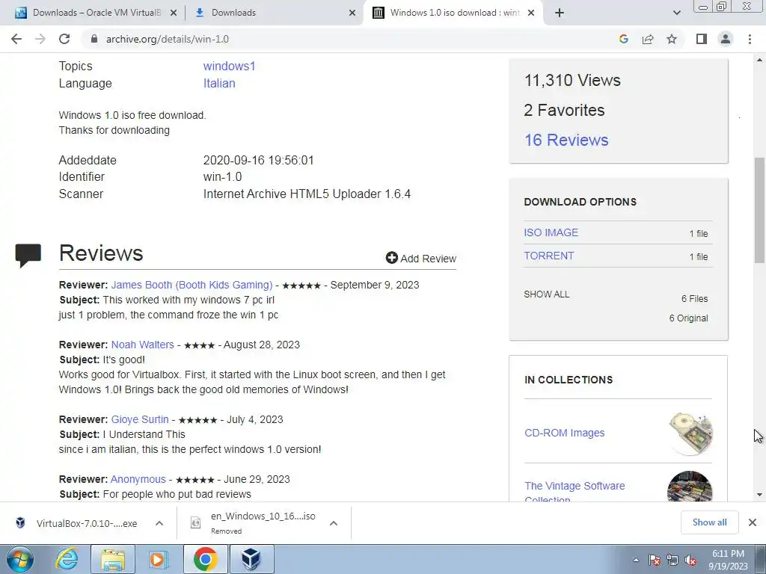Open Action Center flag icon
Image resolution: width=766 pixels, height=574 pixels.
(654, 560)
